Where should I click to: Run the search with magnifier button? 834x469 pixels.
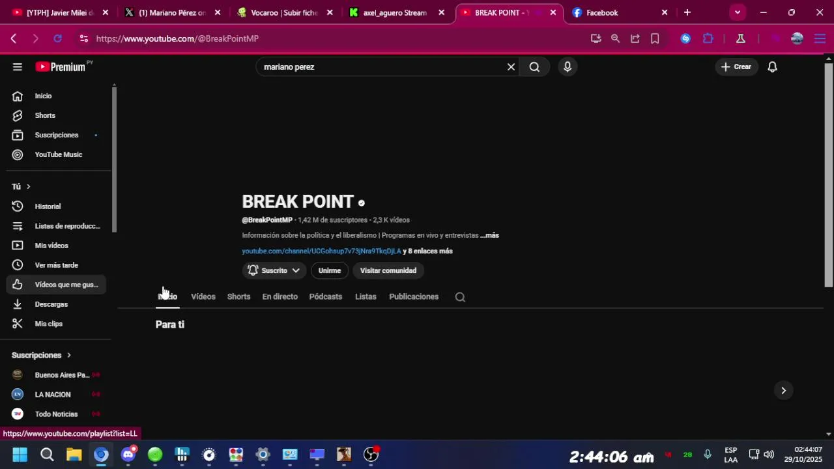click(x=534, y=66)
